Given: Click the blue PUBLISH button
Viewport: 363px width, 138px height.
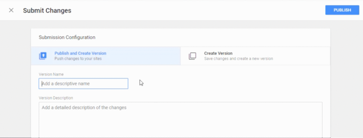Looking at the screenshot, I should [x=342, y=10].
